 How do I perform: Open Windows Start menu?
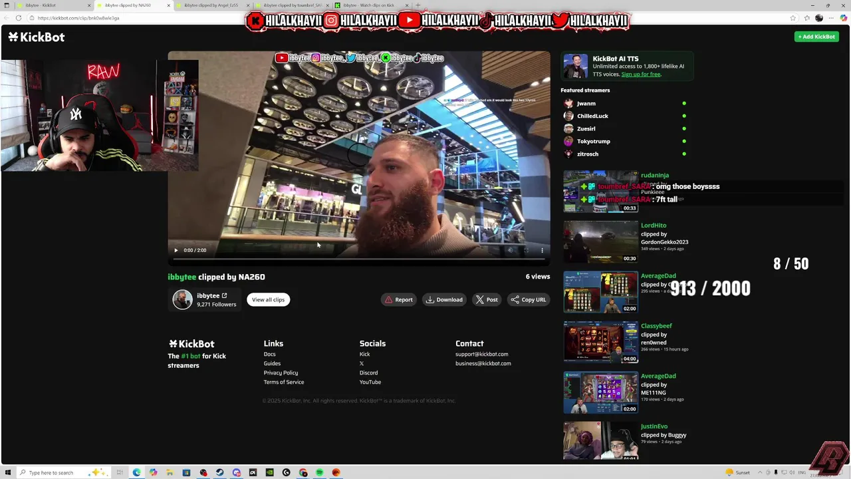(x=8, y=472)
